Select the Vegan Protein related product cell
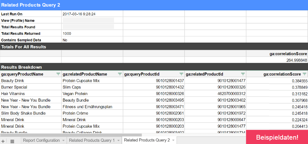 click(92, 93)
